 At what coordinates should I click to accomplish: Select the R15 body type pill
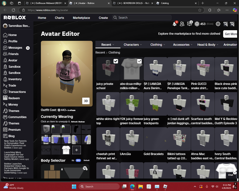tap(78, 160)
